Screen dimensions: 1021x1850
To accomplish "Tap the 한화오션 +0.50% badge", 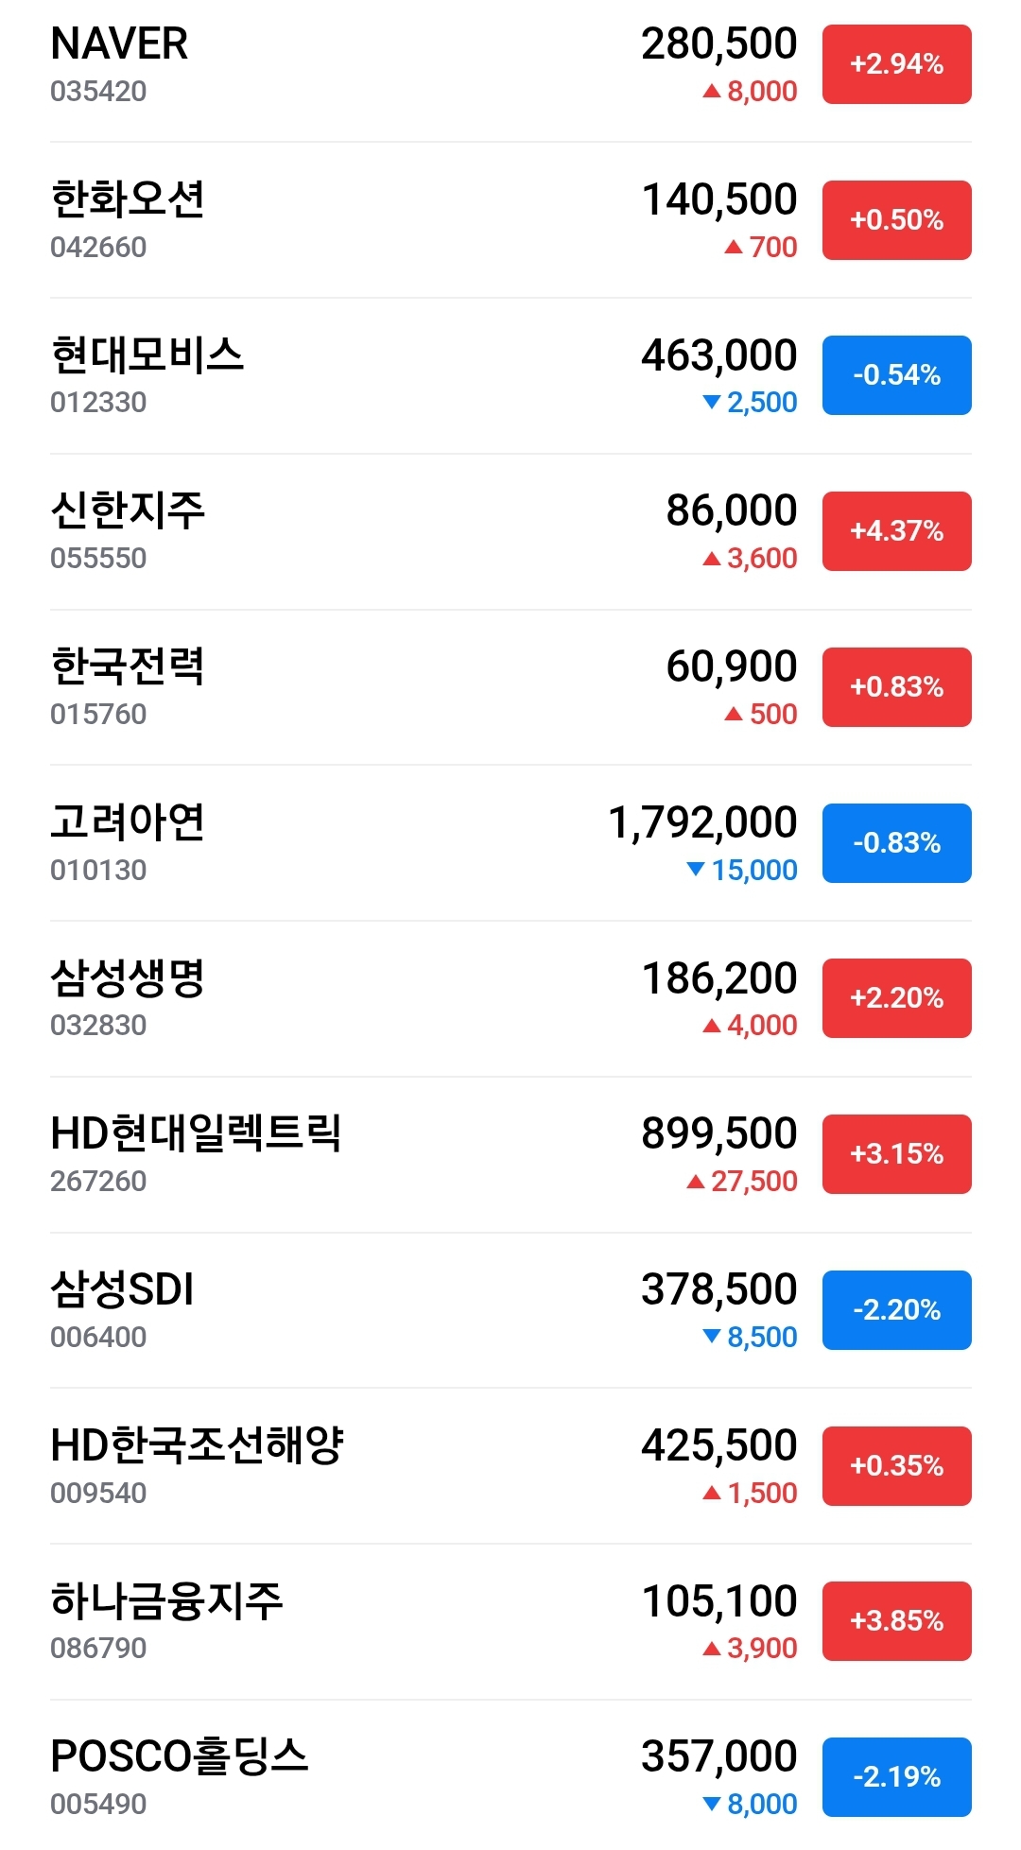I will point(896,220).
